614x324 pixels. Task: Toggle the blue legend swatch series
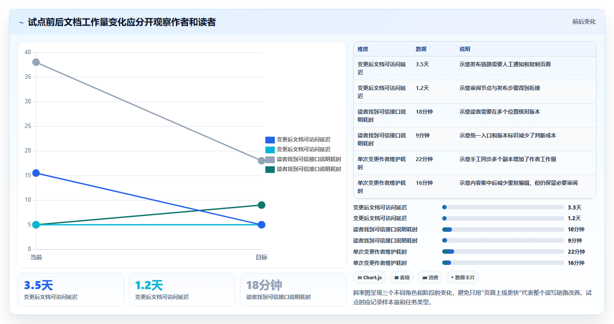tap(270, 140)
